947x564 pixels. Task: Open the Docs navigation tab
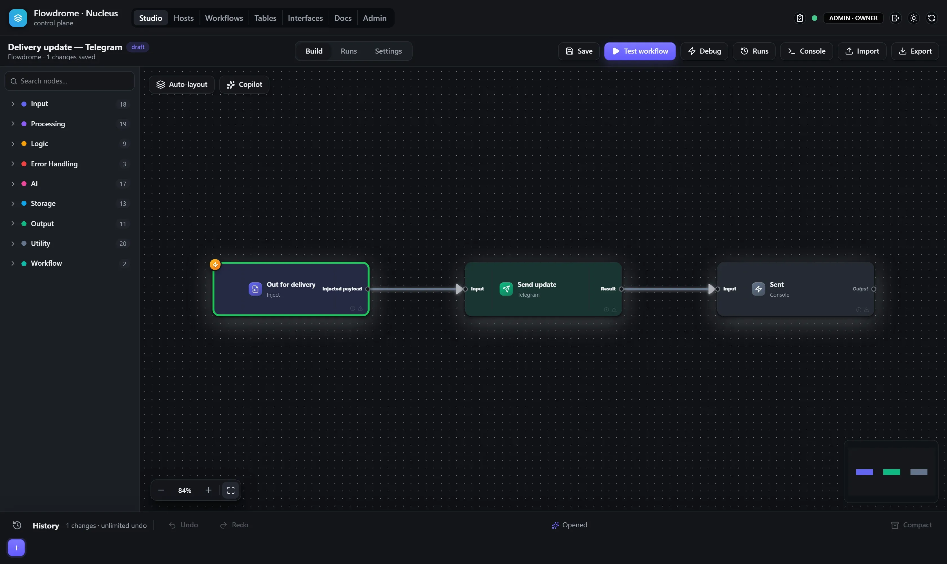coord(343,18)
